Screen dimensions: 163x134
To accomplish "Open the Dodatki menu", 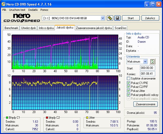I will 33,10.
